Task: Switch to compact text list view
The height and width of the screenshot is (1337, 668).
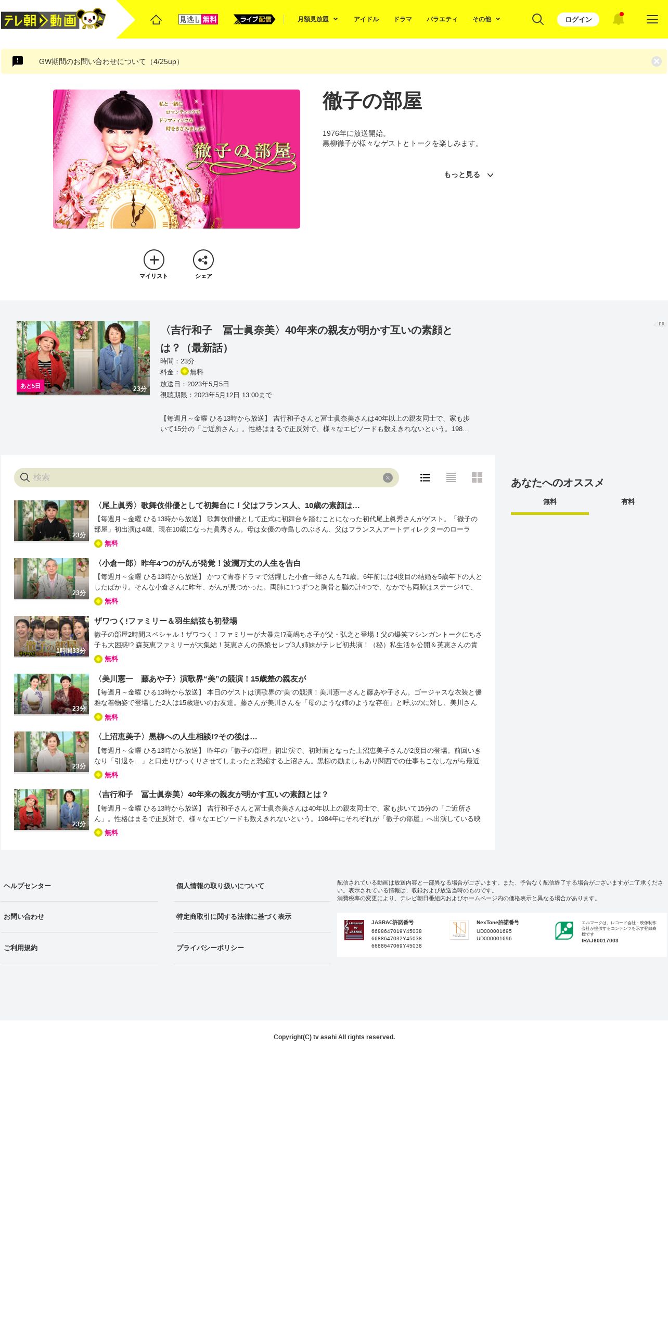Action: coord(451,477)
